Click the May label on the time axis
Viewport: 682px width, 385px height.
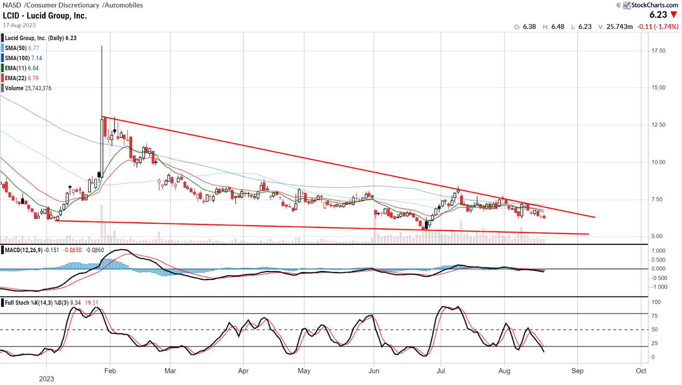coord(304,371)
